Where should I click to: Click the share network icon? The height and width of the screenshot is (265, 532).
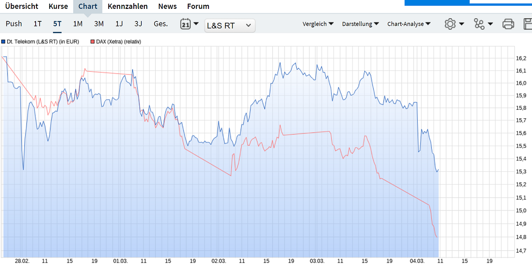pyautogui.click(x=479, y=24)
